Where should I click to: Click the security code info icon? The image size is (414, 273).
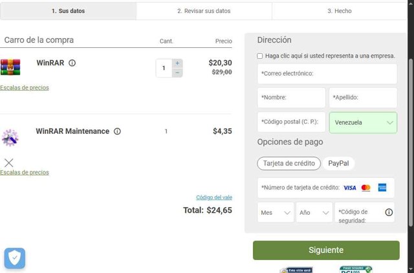[389, 212]
